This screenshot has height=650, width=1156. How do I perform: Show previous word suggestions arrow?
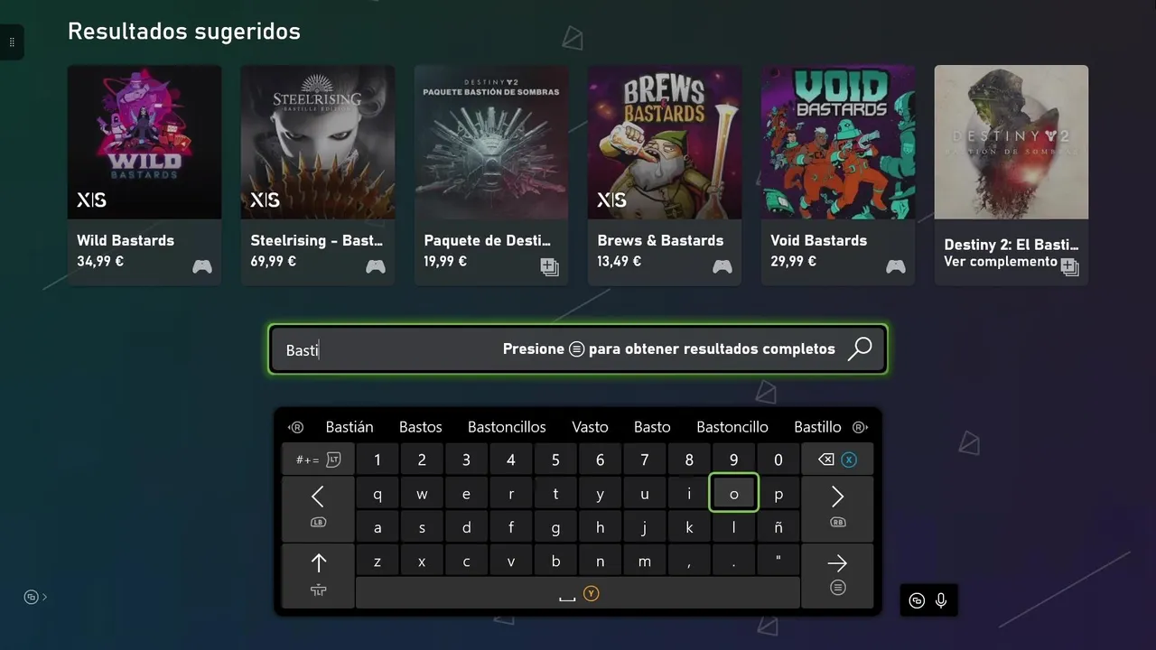[x=295, y=427]
